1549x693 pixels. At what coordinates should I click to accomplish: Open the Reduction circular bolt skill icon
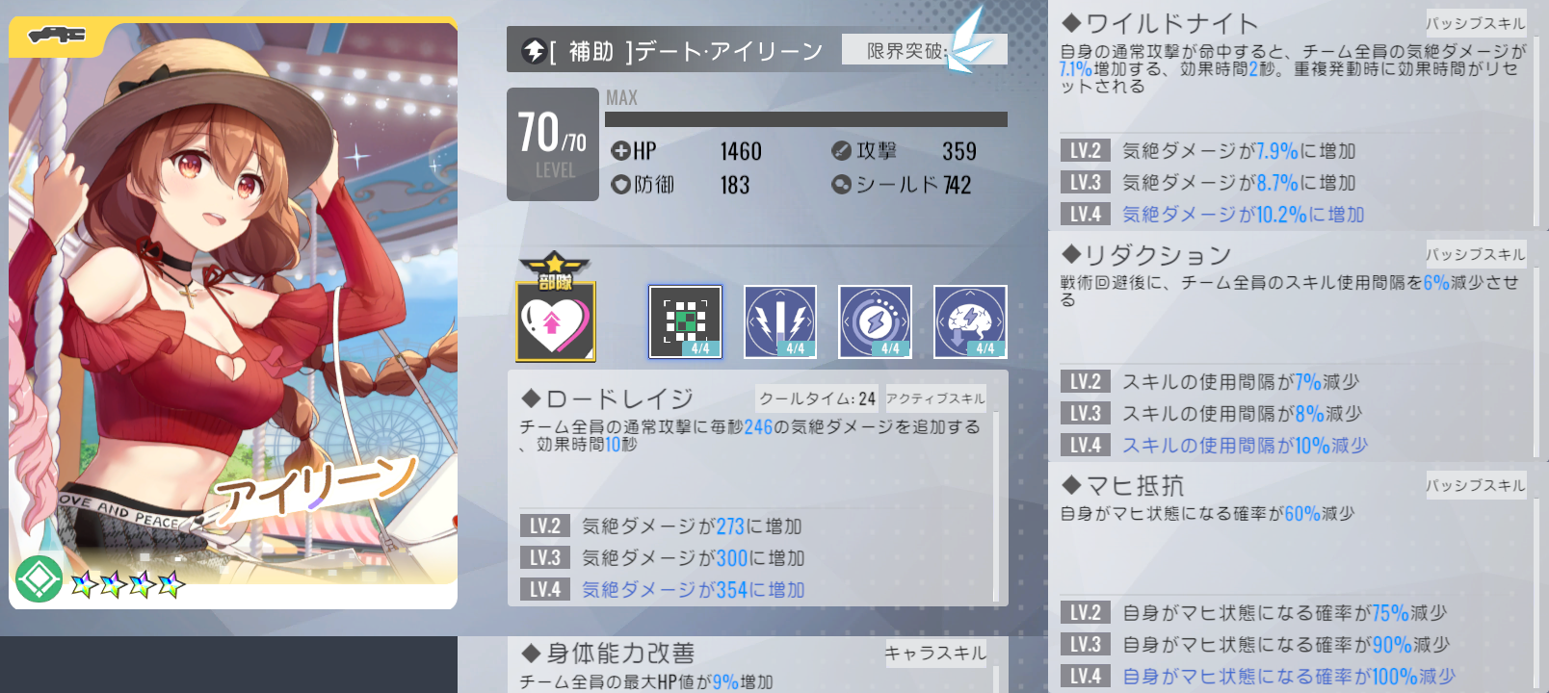[875, 321]
